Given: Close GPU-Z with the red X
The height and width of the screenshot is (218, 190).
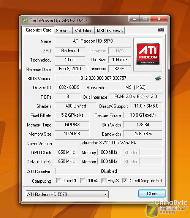Looking at the screenshot, I should pyautogui.click(x=159, y=19).
